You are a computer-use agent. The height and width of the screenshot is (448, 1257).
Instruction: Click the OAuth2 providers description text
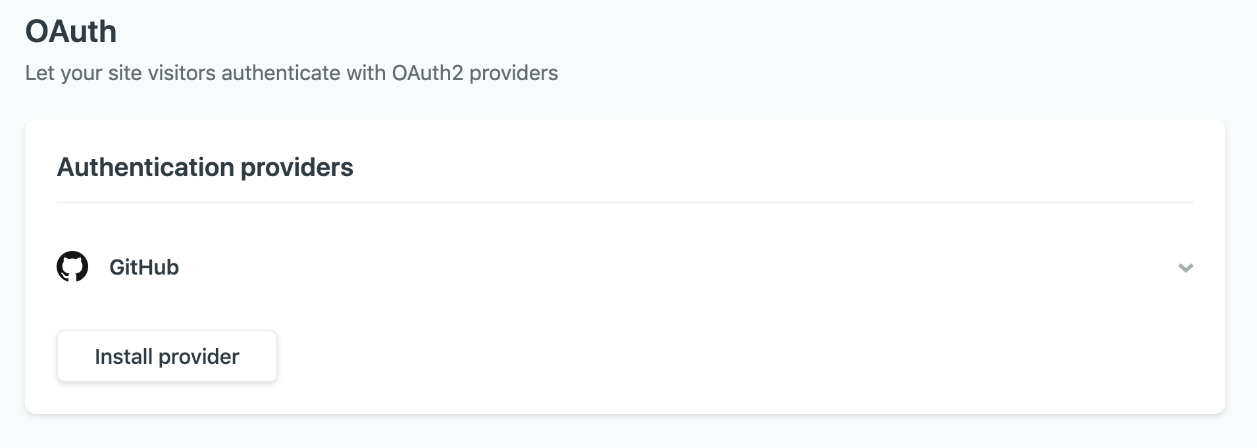[291, 73]
